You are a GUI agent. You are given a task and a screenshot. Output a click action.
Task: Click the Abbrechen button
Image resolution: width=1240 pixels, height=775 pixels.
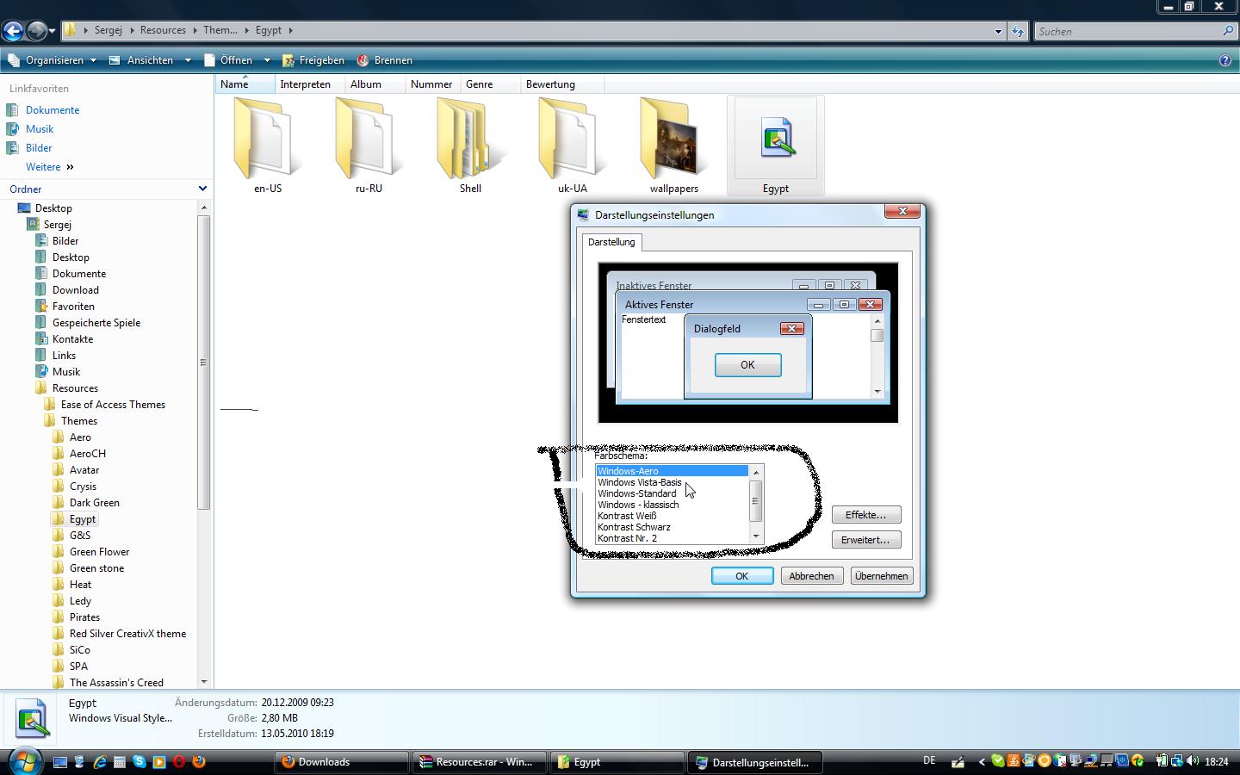coord(811,576)
